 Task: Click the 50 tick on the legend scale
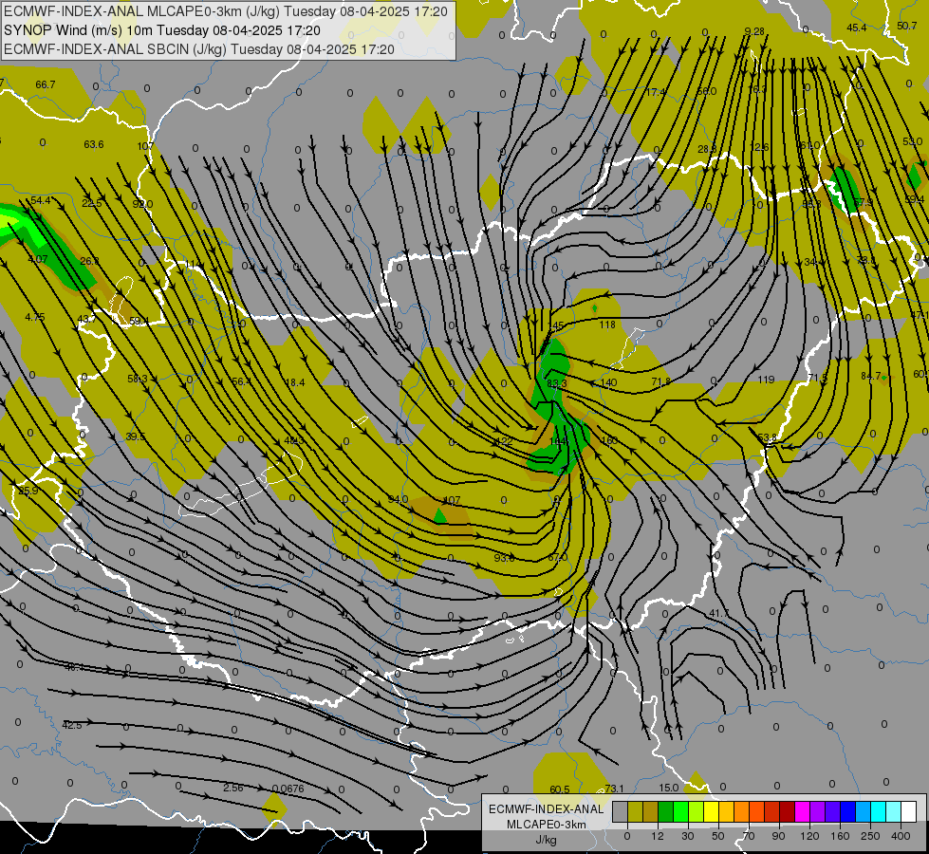[718, 836]
